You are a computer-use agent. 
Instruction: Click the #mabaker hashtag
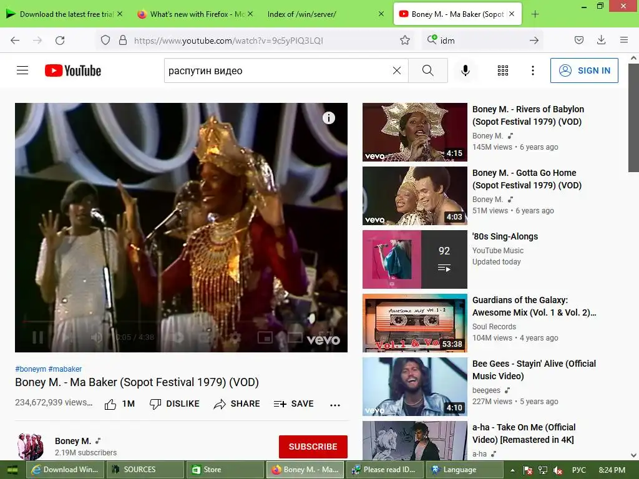point(65,369)
